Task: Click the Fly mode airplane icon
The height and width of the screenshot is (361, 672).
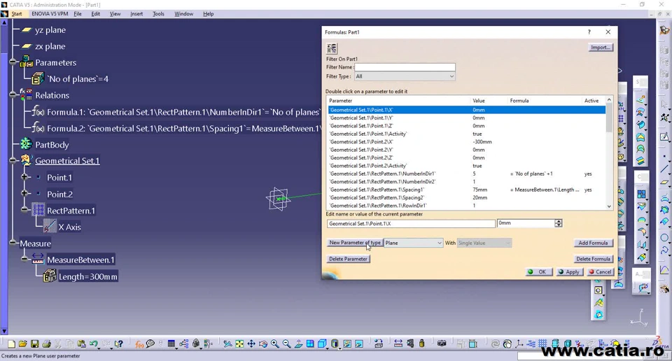Action: click(227, 344)
